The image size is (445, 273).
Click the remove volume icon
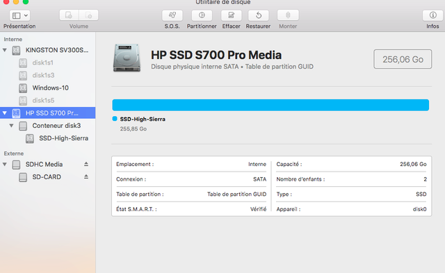(88, 15)
